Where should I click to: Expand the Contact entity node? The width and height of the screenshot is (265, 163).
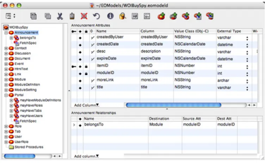(x=6, y=48)
